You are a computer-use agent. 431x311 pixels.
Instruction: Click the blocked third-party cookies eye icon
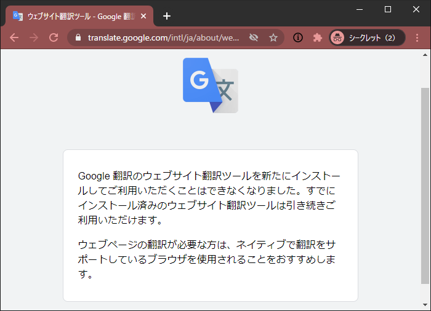click(253, 37)
